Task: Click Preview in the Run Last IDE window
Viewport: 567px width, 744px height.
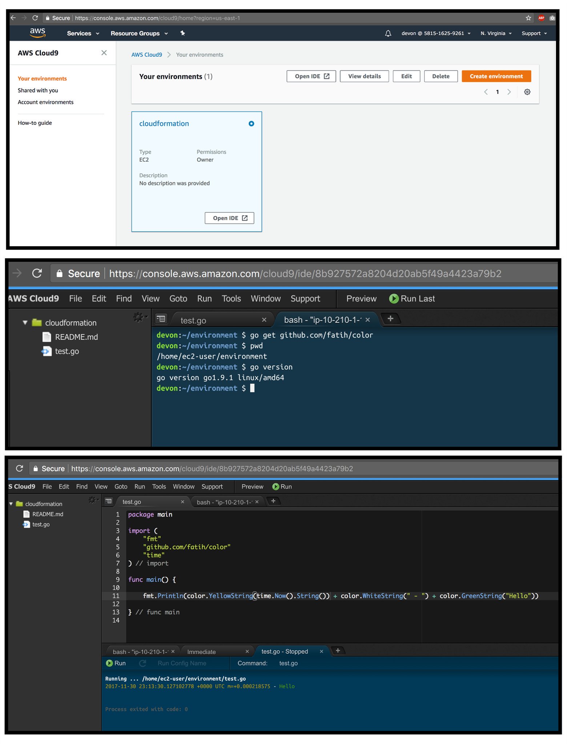Action: (361, 299)
